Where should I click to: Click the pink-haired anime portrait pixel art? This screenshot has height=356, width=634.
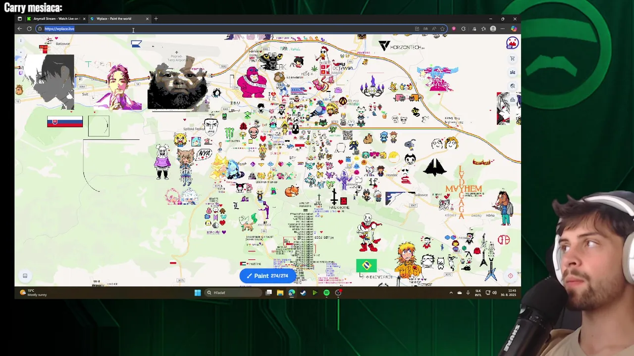tap(119, 88)
